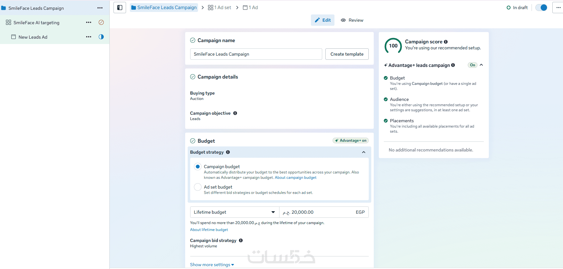
Task: Click the eye icon on Review tab
Action: 343,20
